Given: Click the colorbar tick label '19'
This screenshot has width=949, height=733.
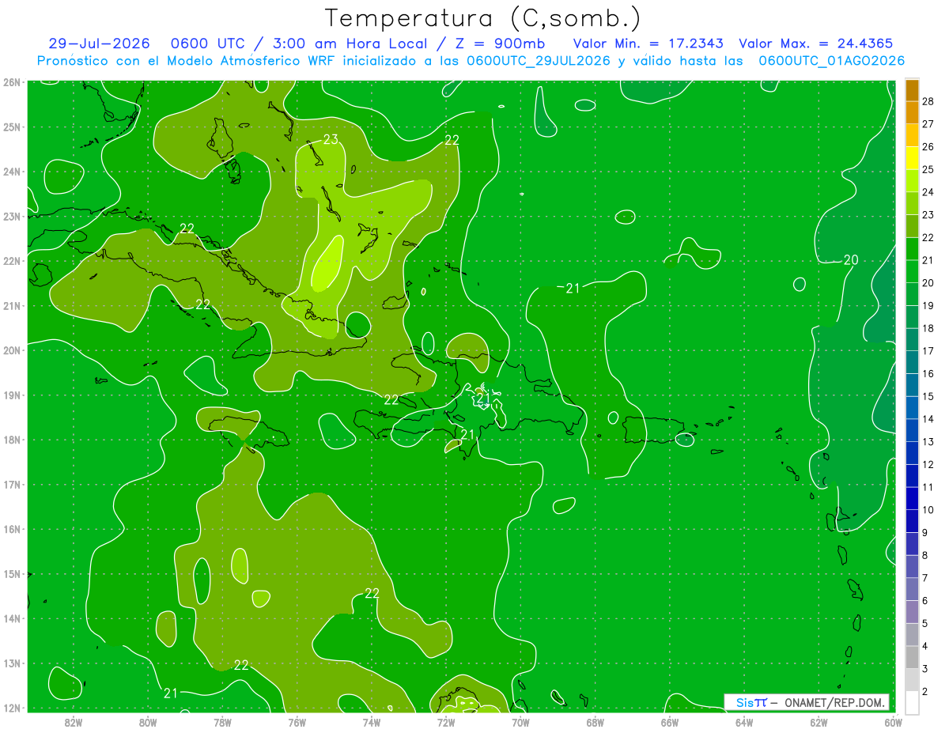Looking at the screenshot, I should [x=928, y=305].
